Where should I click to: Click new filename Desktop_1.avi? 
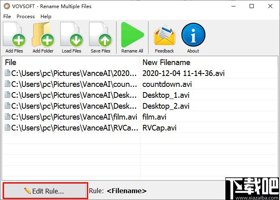coord(166,95)
